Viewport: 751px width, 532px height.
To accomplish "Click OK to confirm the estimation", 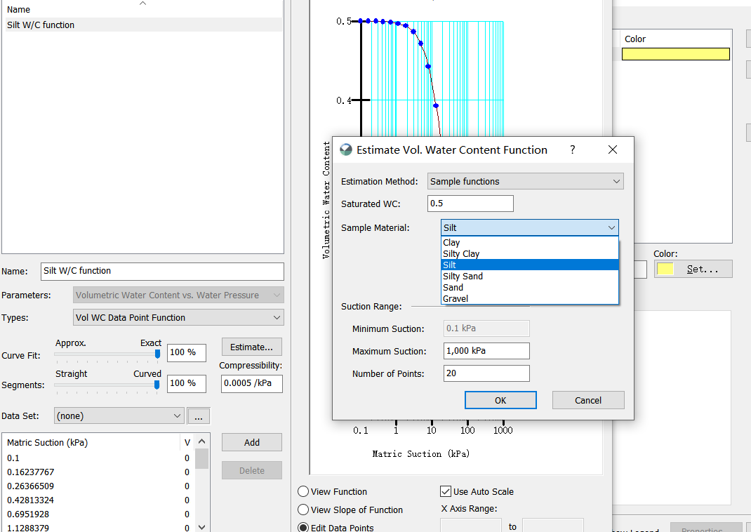I will (x=500, y=400).
